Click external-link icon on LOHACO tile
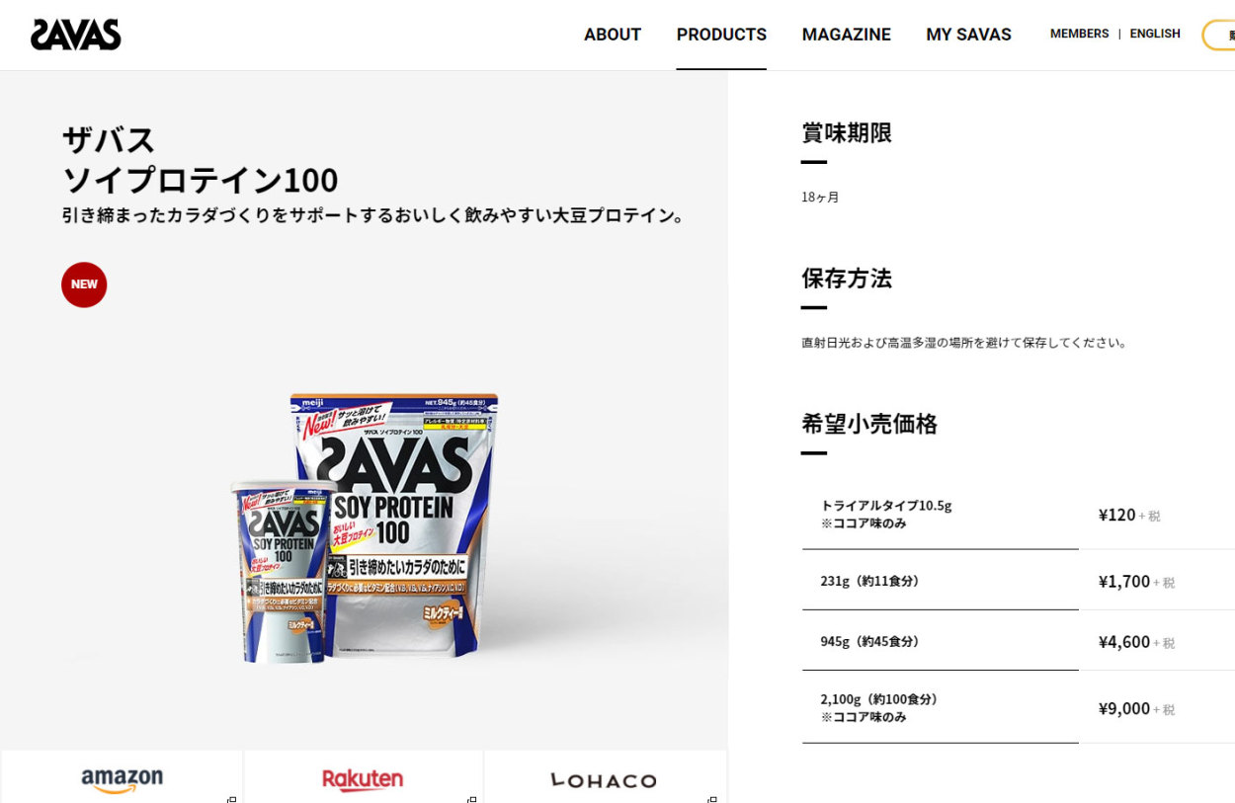 click(713, 799)
